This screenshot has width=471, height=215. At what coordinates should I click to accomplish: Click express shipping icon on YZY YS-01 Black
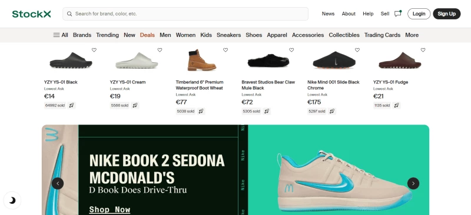(71, 105)
